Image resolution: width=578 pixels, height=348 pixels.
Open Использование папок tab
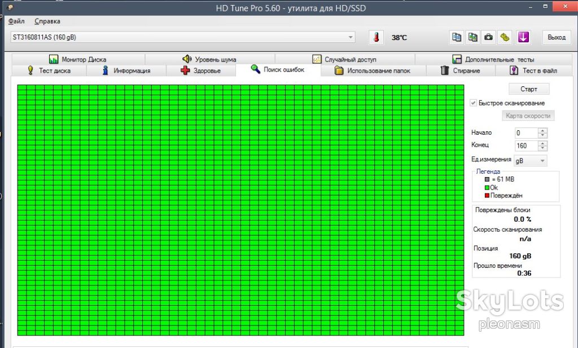373,71
